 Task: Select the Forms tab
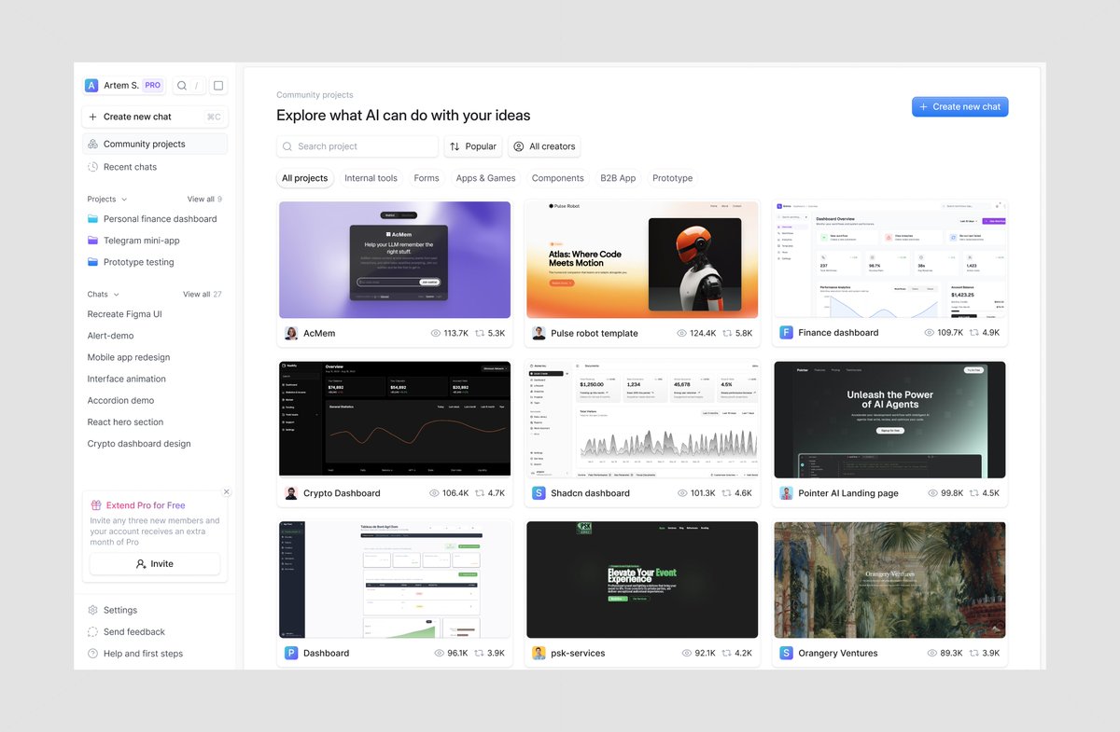pyautogui.click(x=427, y=178)
